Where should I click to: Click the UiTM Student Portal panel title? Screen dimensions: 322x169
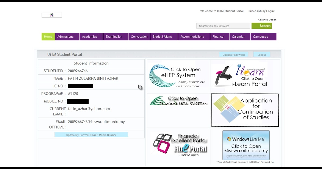pyautogui.click(x=65, y=54)
